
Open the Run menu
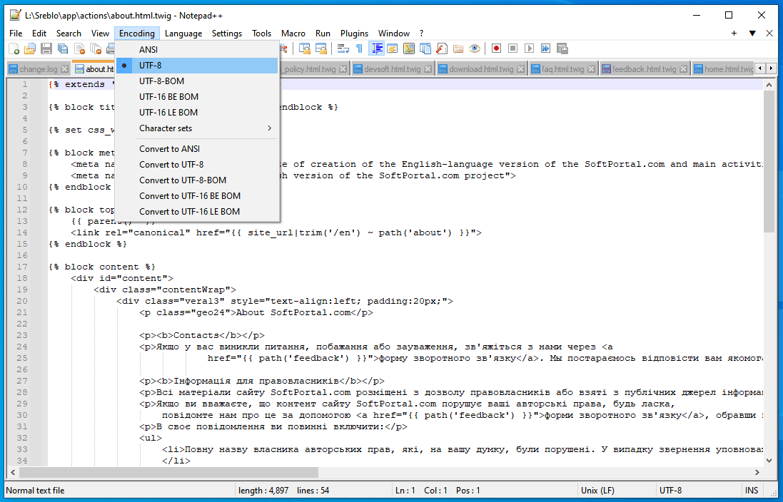[323, 34]
